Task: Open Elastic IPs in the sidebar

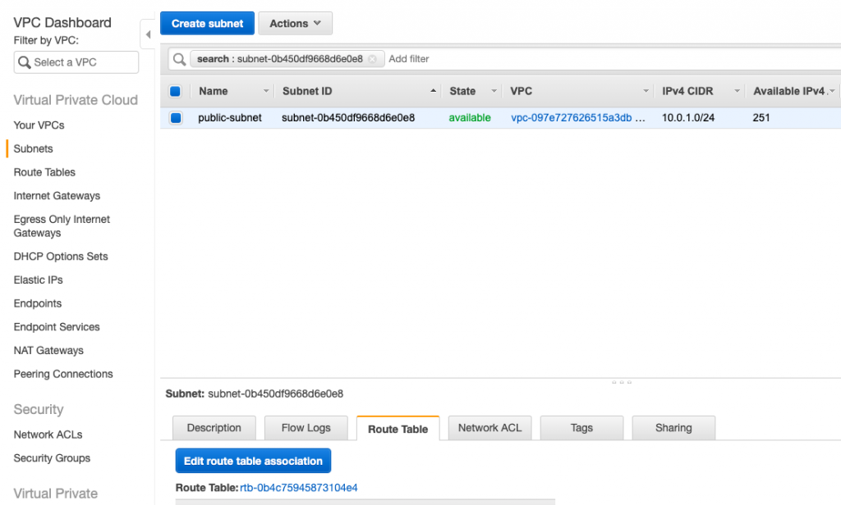Action: pyautogui.click(x=38, y=280)
